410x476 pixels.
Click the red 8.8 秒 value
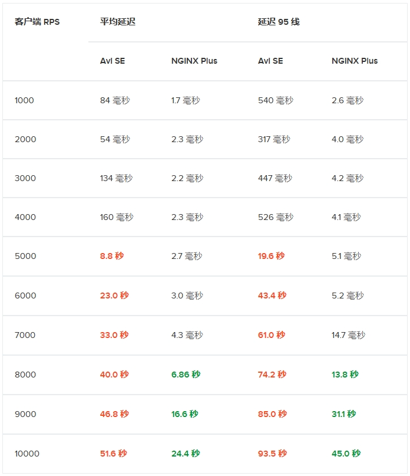(x=112, y=256)
